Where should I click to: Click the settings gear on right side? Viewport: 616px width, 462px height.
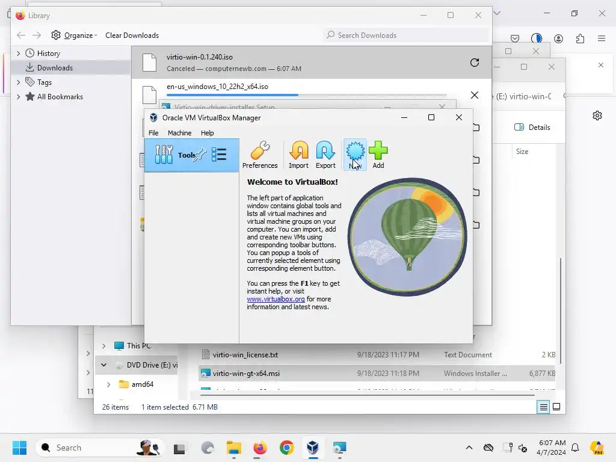coord(597,115)
